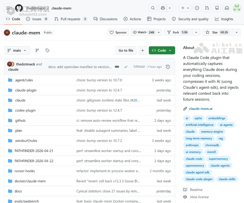Expand commit message with ellipsis button

point(117,67)
